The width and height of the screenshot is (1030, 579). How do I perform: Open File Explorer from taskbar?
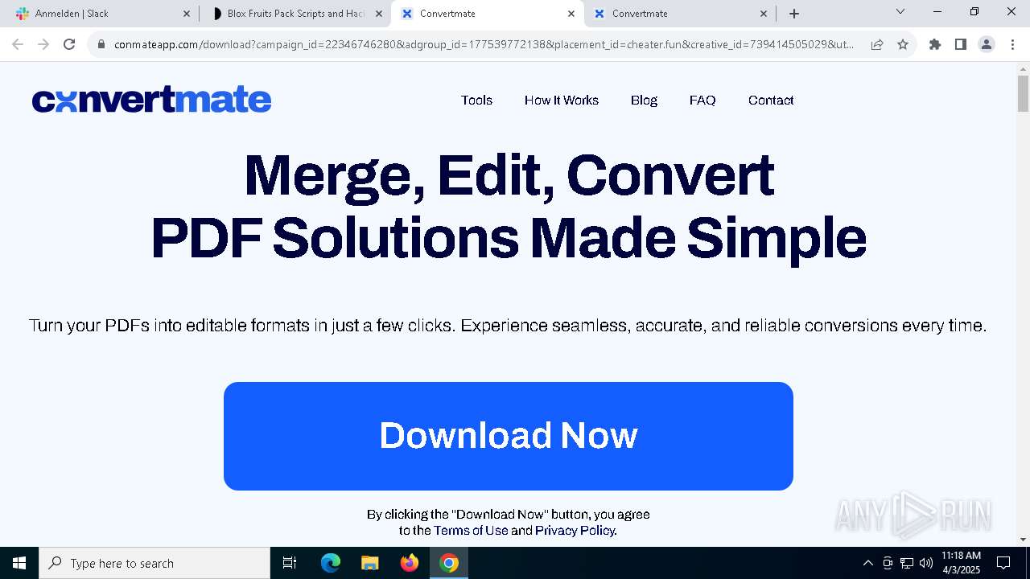pos(370,563)
